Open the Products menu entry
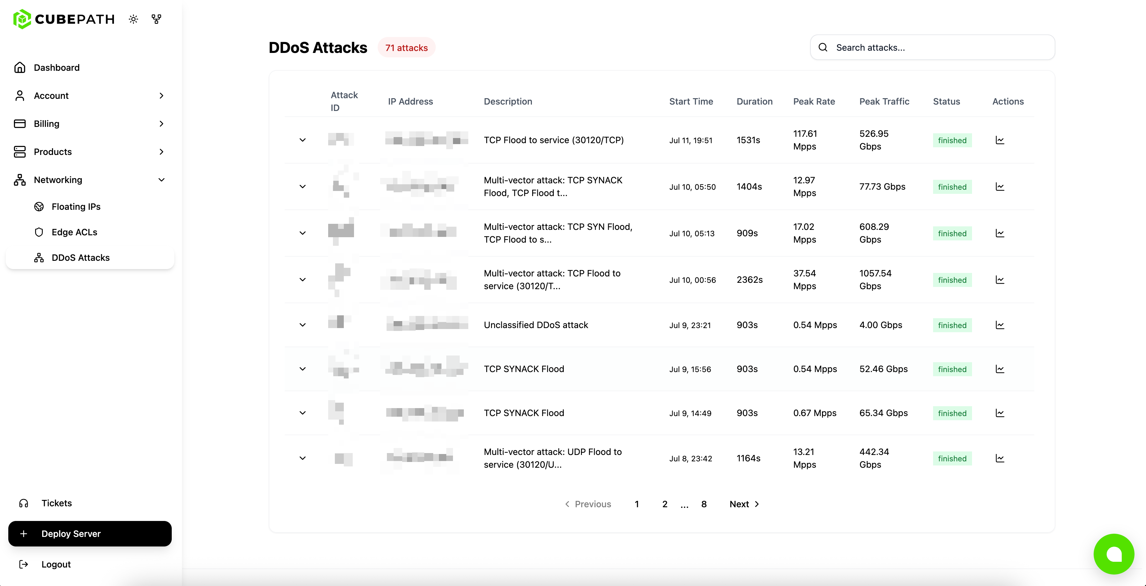This screenshot has width=1146, height=586. 52,151
